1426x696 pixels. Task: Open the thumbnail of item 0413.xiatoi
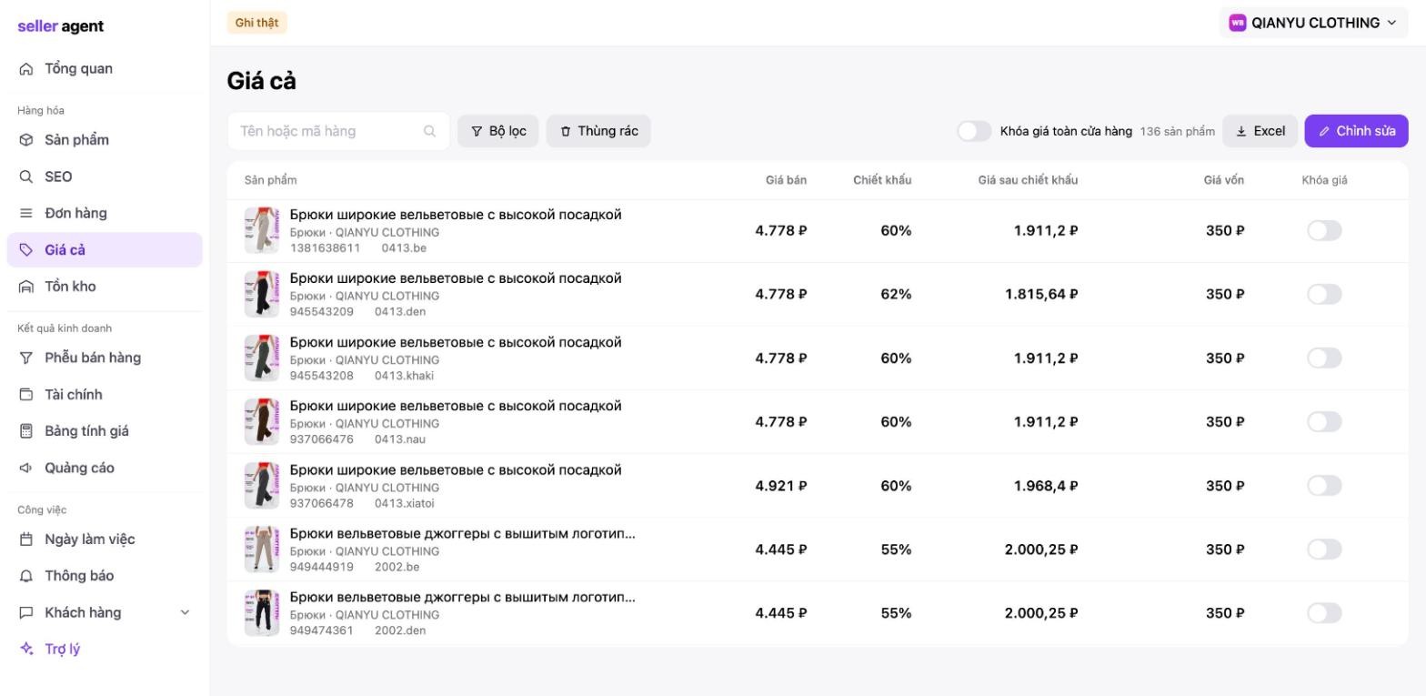262,485
